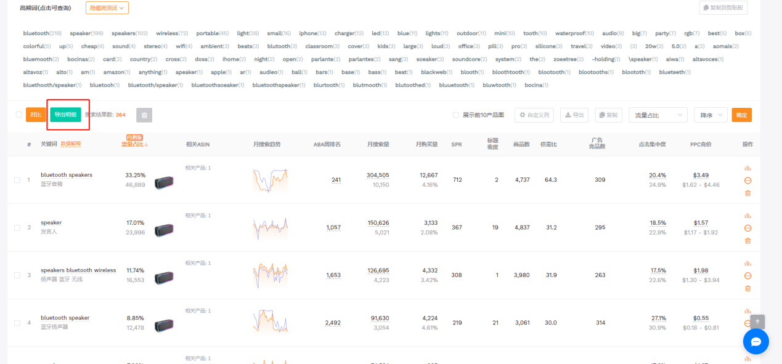
Task: Open the blue chat support bubble
Action: tap(756, 341)
